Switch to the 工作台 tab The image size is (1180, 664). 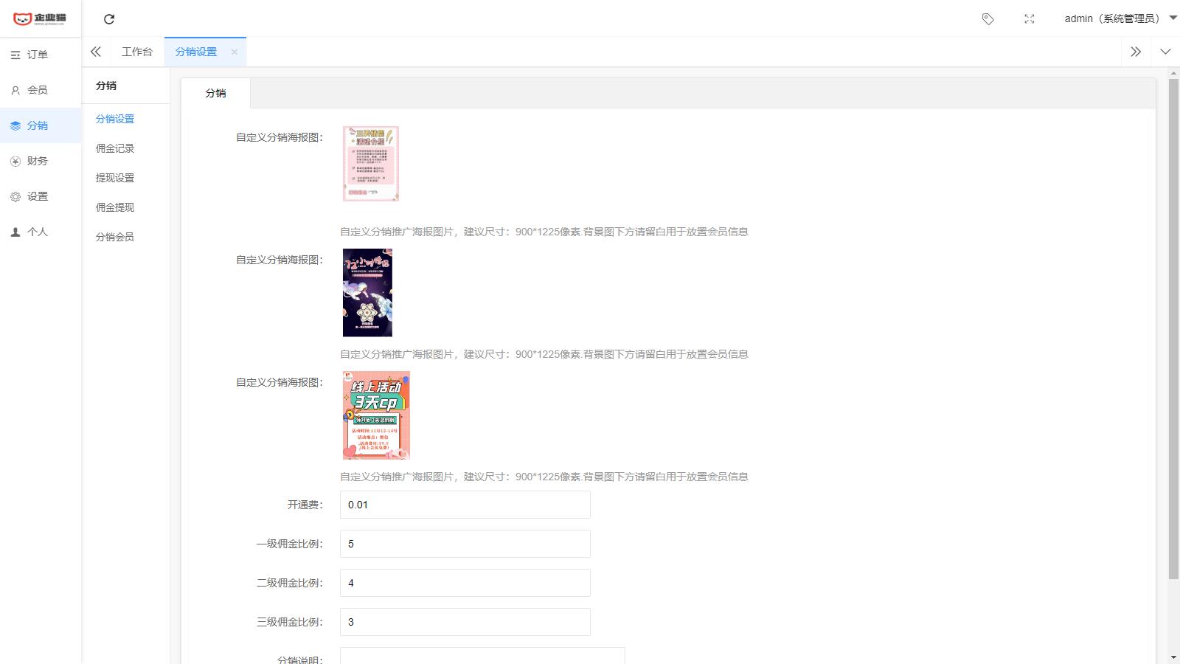point(137,52)
